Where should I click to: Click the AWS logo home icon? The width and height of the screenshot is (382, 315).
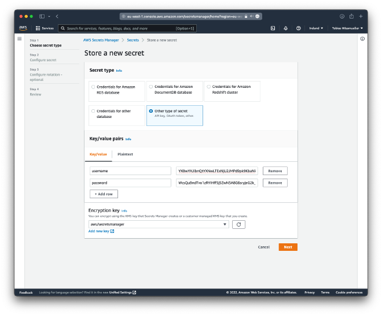coord(23,28)
